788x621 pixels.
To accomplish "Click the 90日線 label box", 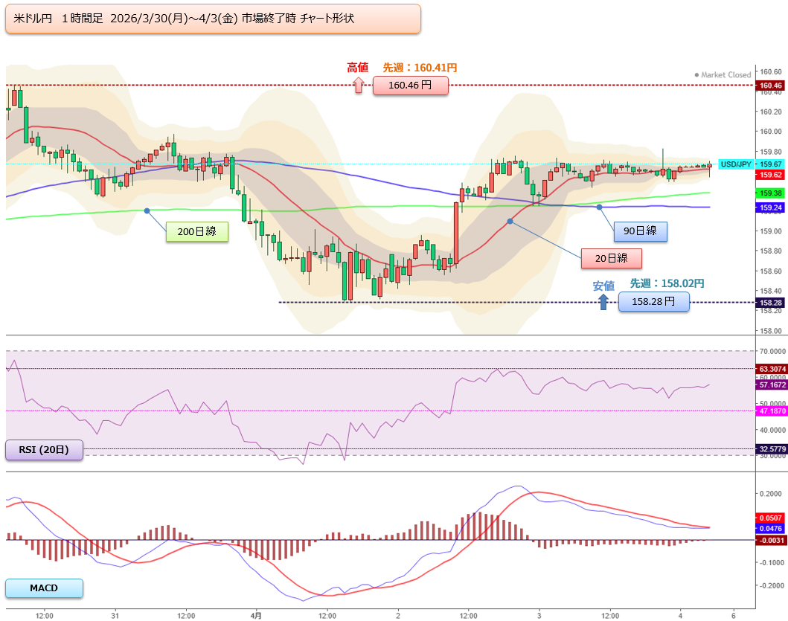I will click(x=640, y=231).
